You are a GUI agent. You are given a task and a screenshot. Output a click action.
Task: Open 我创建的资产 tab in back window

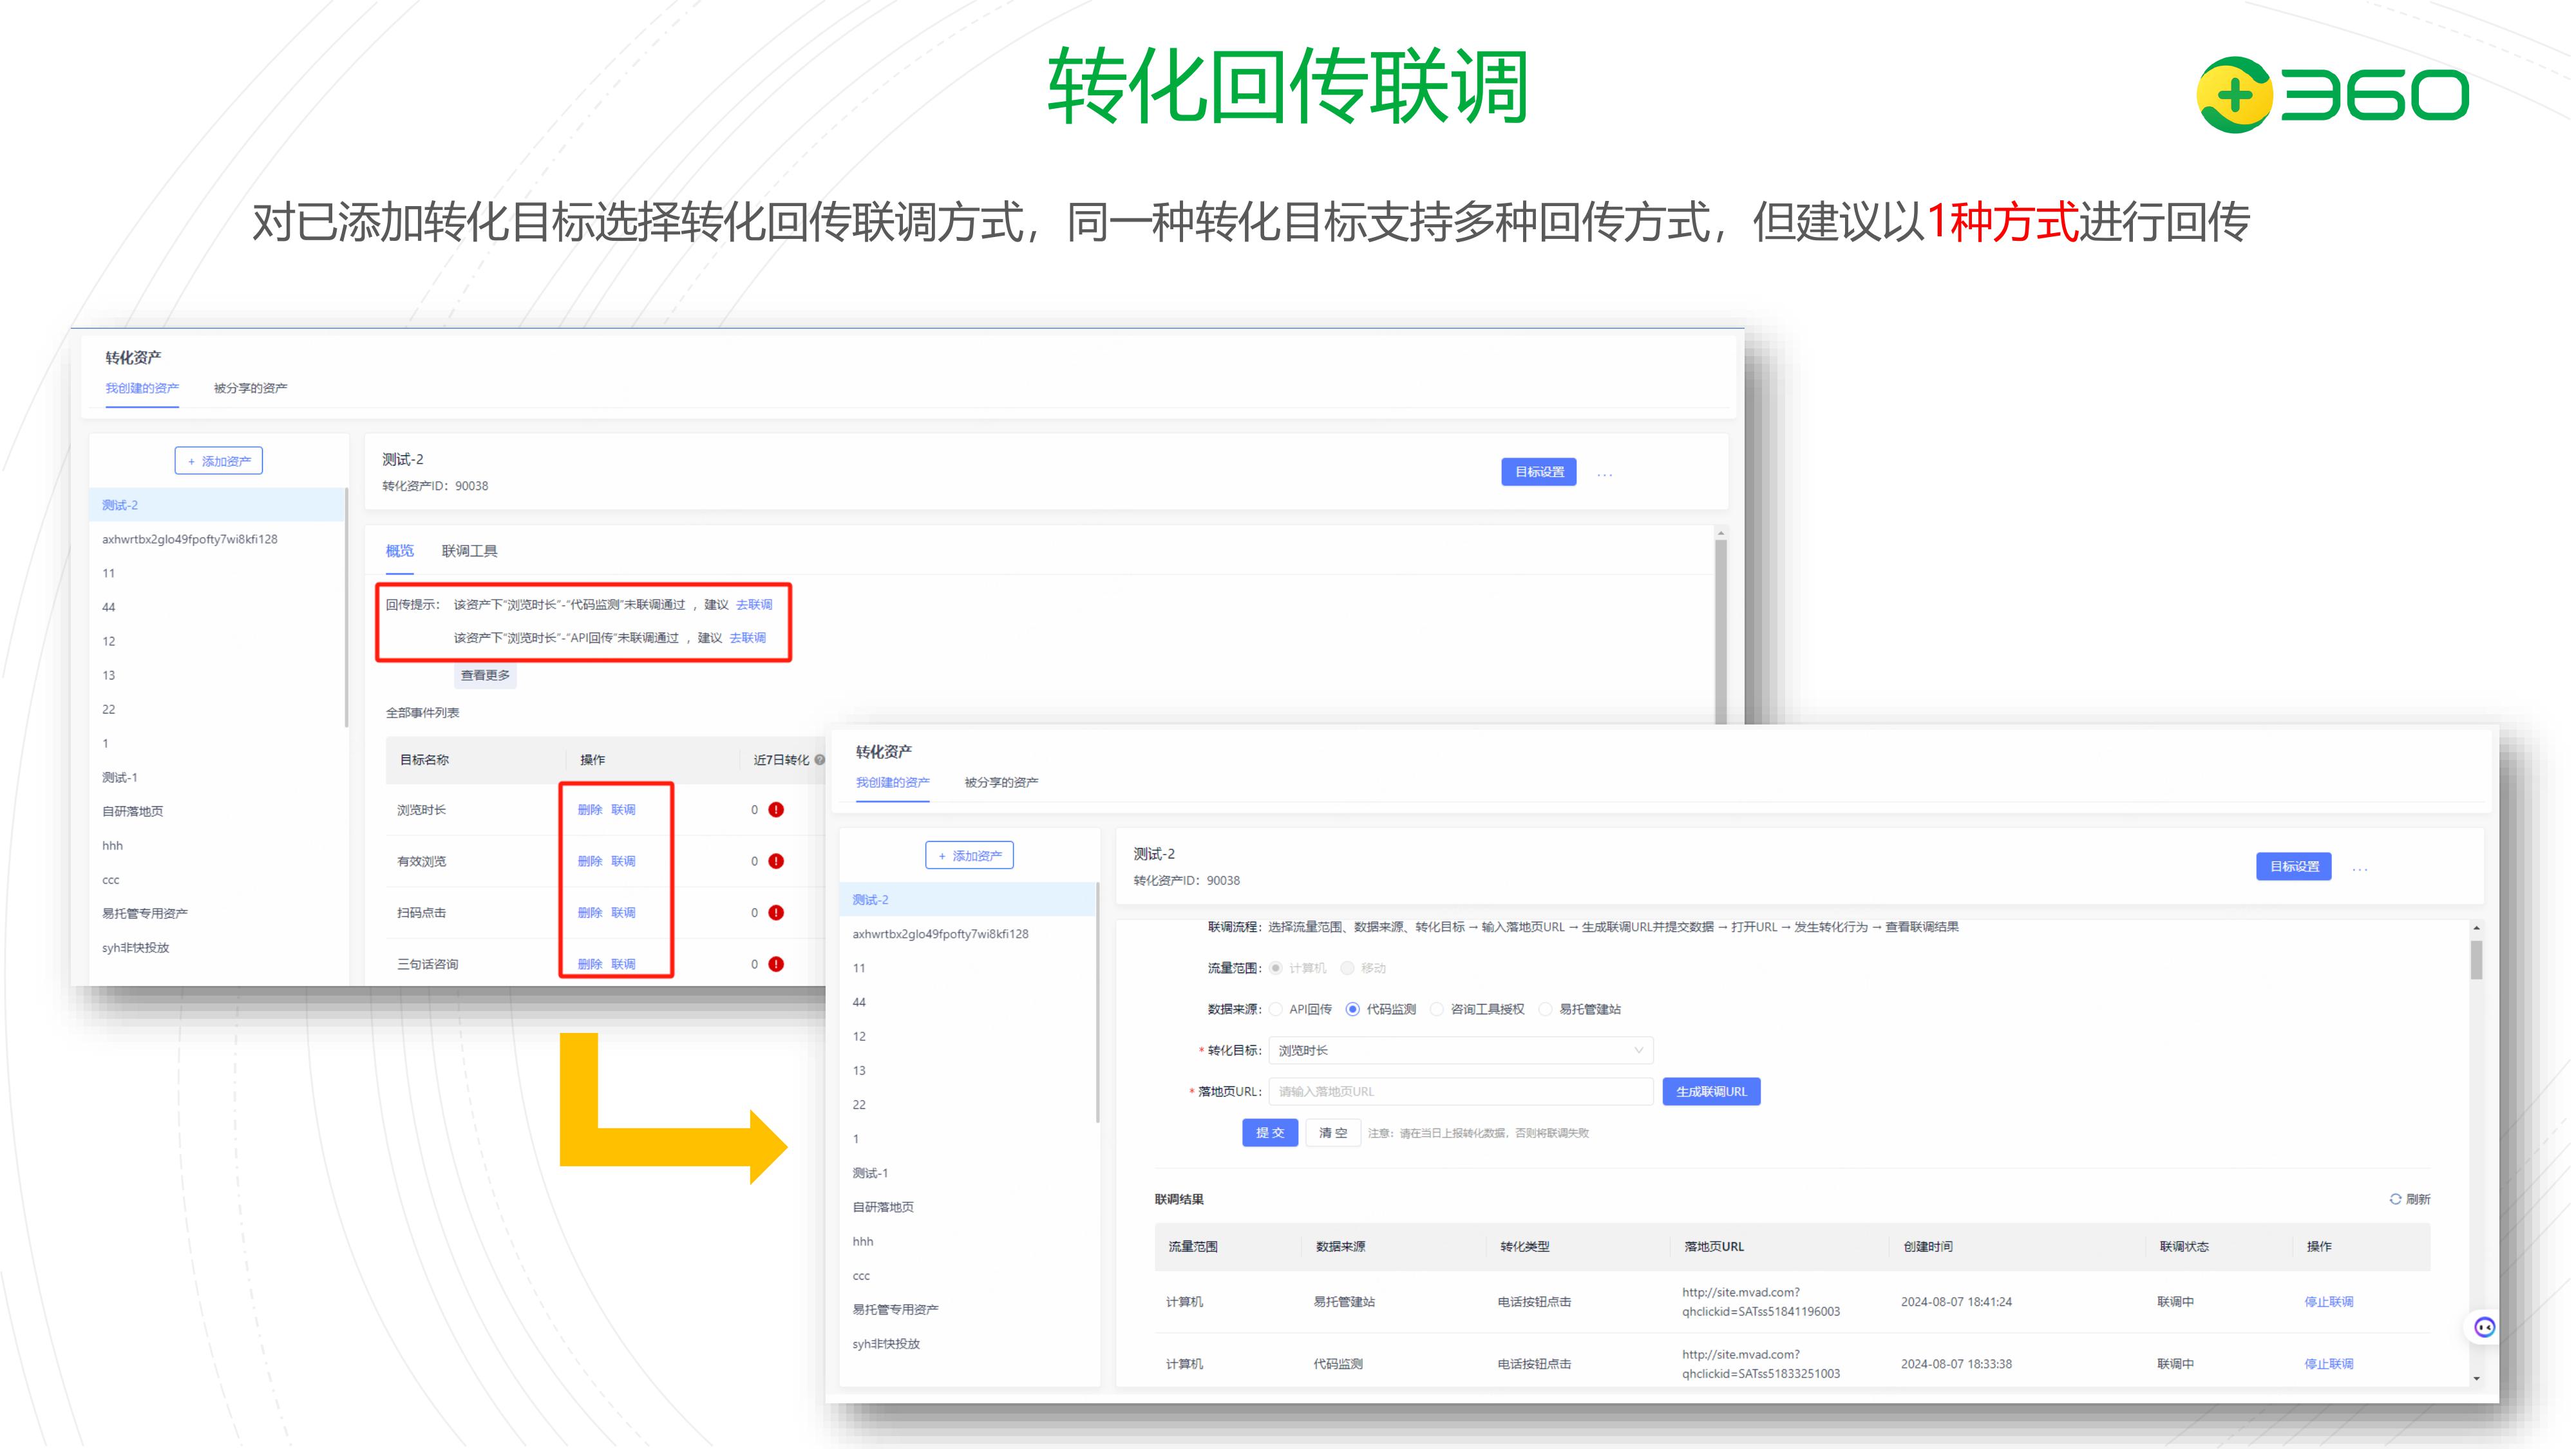click(142, 388)
